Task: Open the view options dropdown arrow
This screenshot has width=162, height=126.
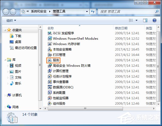Action: pyautogui.click(x=136, y=20)
